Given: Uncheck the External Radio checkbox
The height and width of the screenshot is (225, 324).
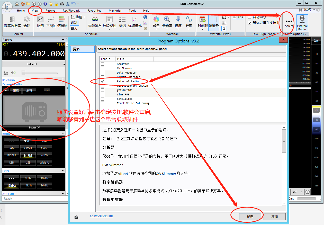Looking at the screenshot, I should point(103,81).
